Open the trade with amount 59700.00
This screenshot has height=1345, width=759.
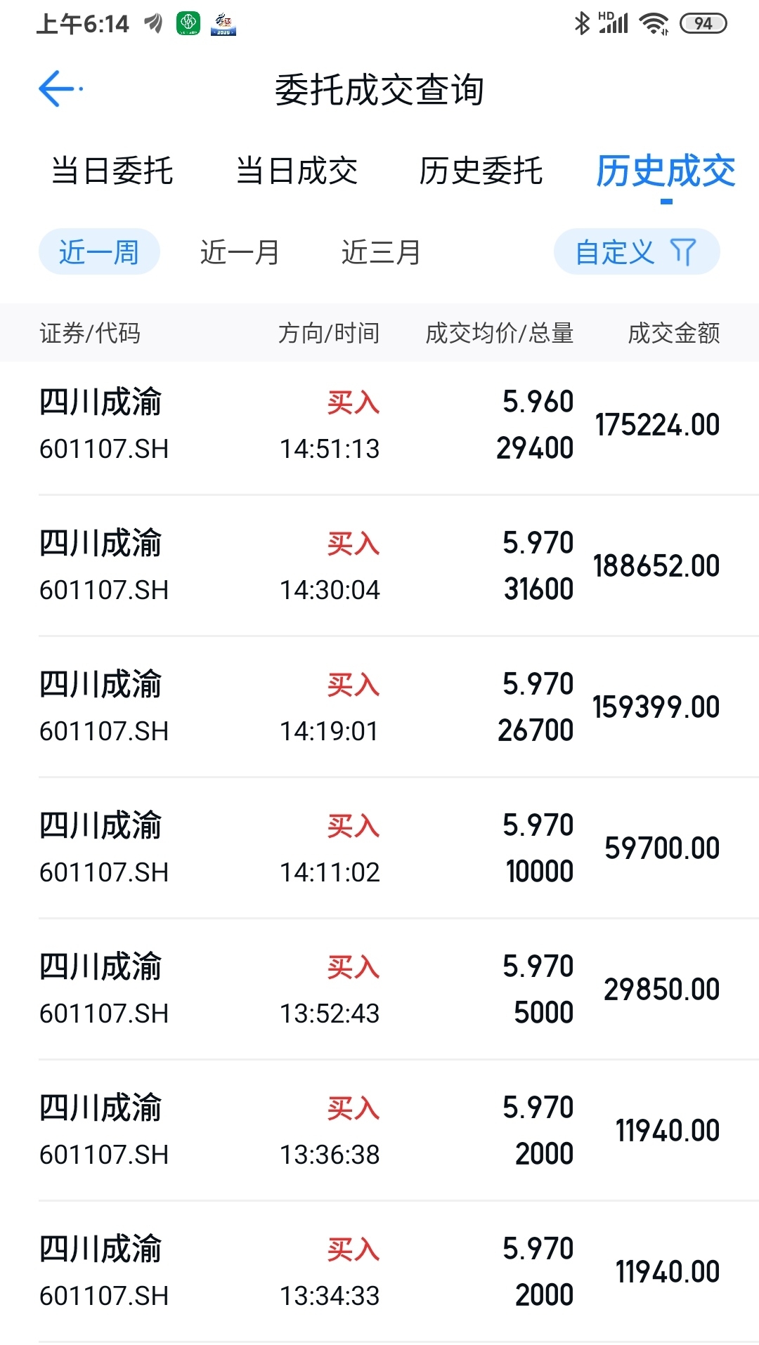pyautogui.click(x=379, y=848)
